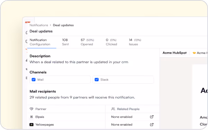Switch to the 57 Opened tab
Viewport: 208px width, 130px height.
click(87, 42)
